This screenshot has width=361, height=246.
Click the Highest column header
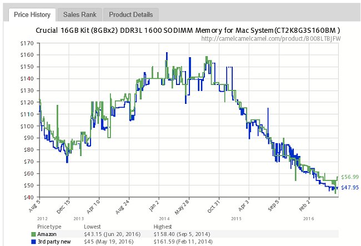coord(163,227)
